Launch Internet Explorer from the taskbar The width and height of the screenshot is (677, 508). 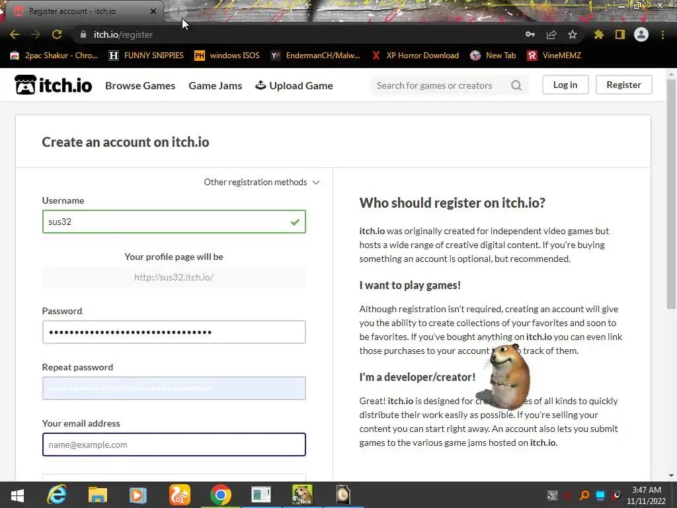click(x=57, y=495)
